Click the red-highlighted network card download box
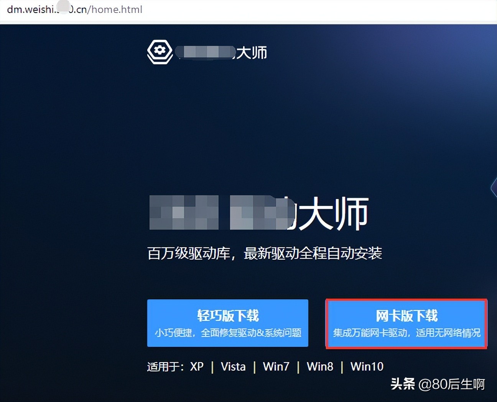 [406, 324]
